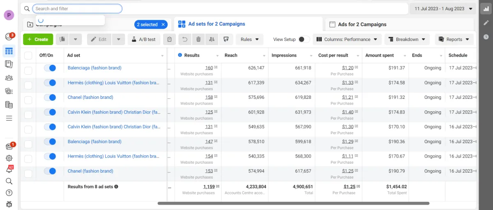Click the Edit button
Image resolution: width=493 pixels, height=210 pixels.
tap(99, 39)
